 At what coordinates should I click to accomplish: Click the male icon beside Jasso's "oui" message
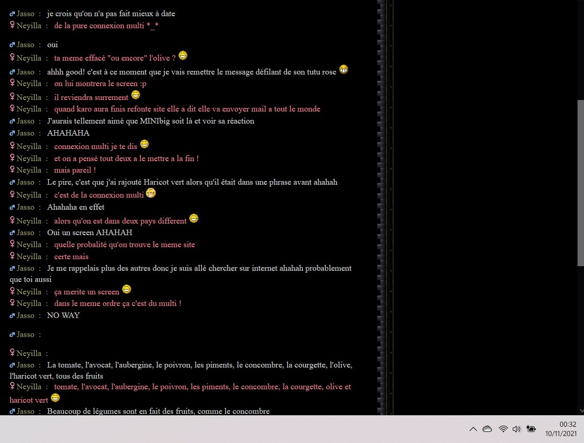coord(13,45)
